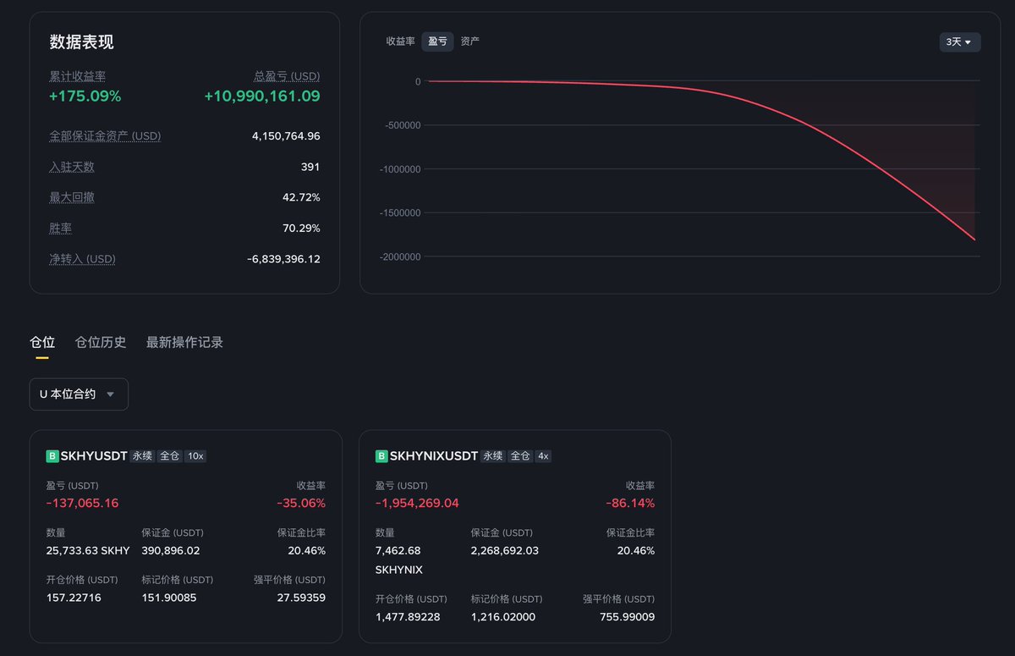Click the 10x leverage badge
Screen dimensions: 1015x656
point(195,456)
